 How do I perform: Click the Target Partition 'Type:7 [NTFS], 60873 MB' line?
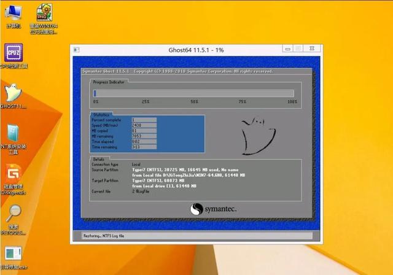tap(158, 180)
